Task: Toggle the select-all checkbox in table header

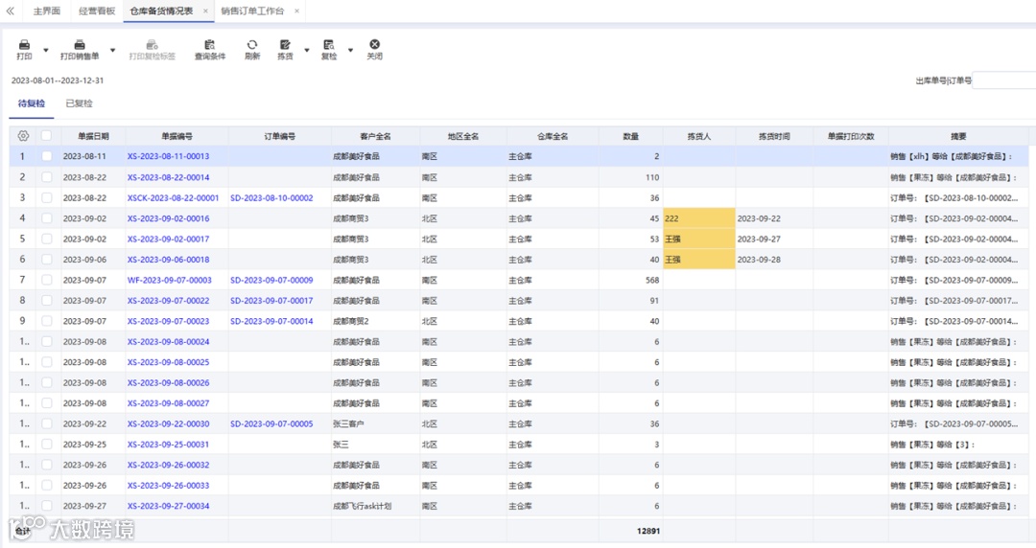Action: point(46,135)
